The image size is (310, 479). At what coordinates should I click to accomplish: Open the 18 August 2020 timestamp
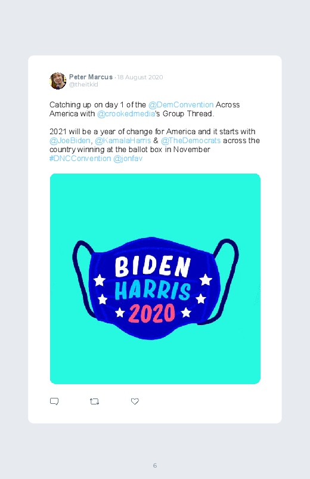140,78
